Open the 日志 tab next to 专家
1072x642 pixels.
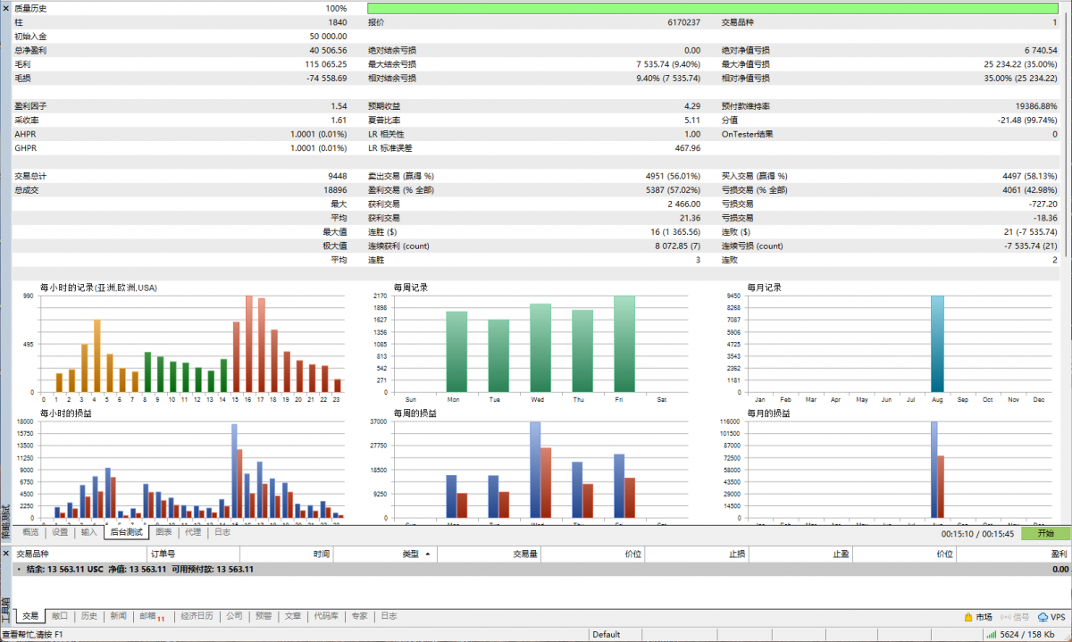point(389,616)
